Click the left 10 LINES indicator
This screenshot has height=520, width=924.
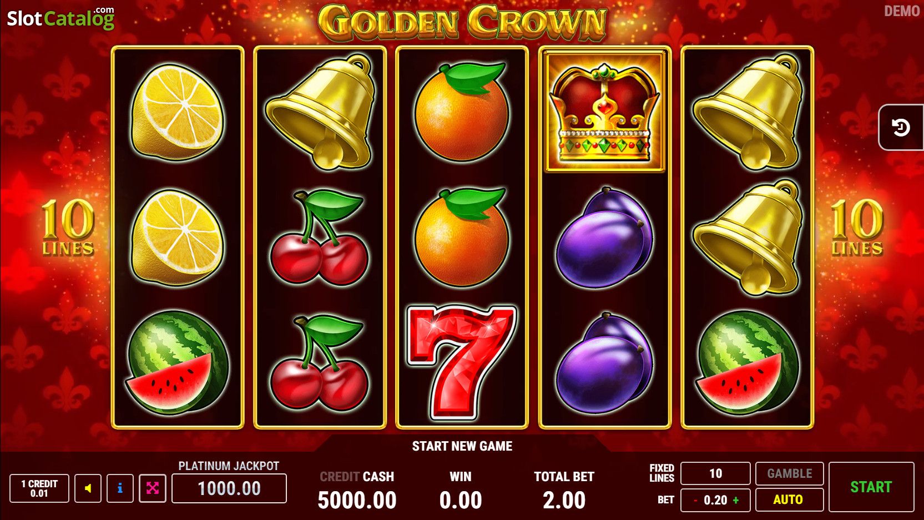coord(68,228)
